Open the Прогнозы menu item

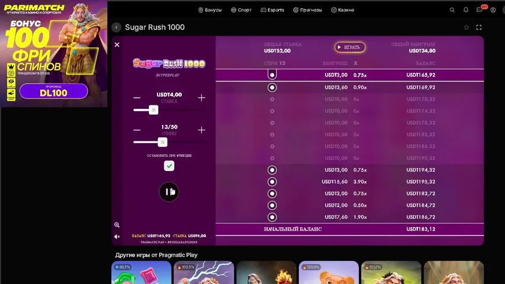[x=308, y=10]
